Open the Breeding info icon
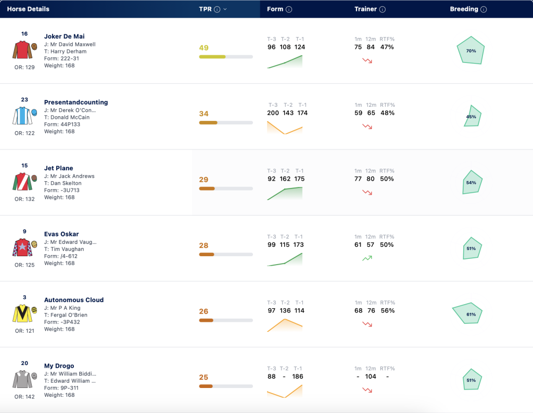This screenshot has width=533, height=413. pos(484,9)
